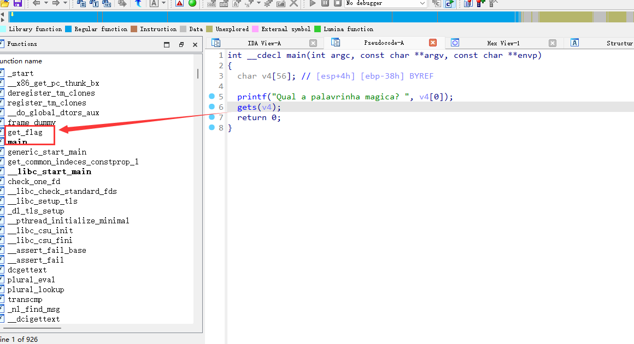This screenshot has height=344, width=634.
Task: Close the IDA View-A tab
Action: pyautogui.click(x=313, y=43)
